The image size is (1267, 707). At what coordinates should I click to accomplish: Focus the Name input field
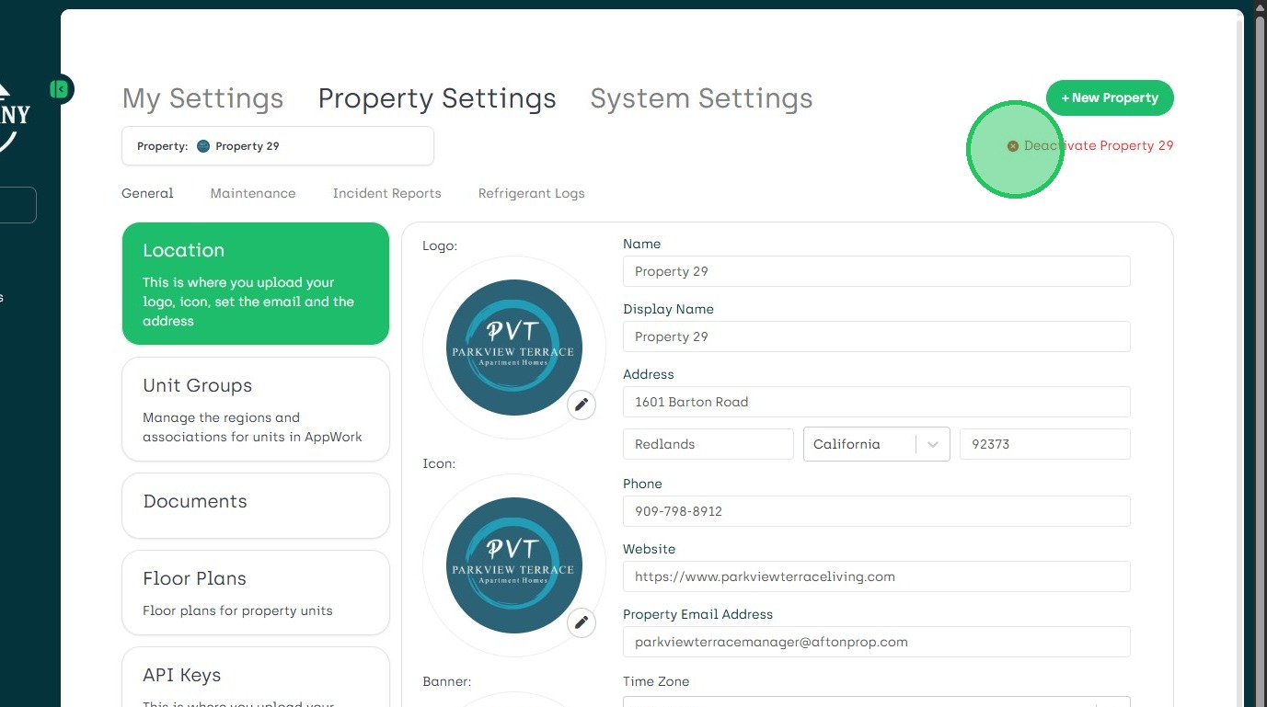coord(877,271)
